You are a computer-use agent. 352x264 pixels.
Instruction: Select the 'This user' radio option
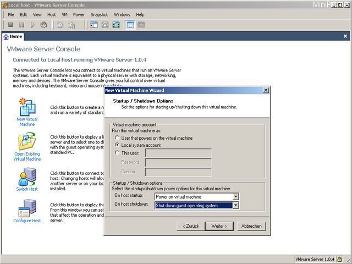117,153
